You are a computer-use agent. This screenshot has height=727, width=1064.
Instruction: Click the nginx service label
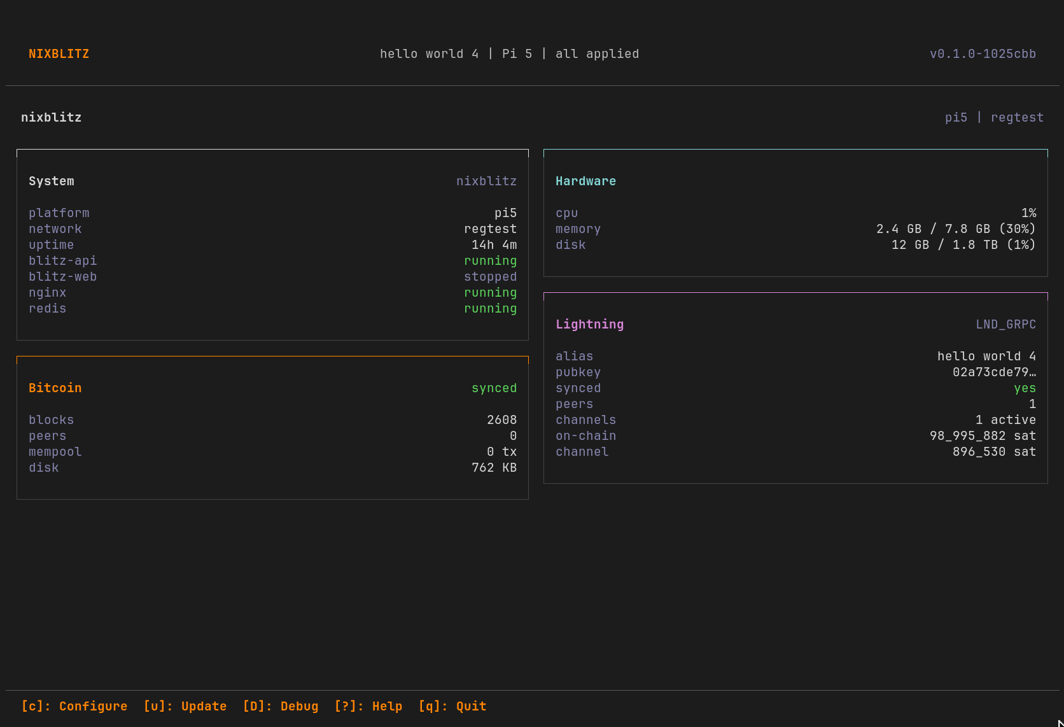pos(48,293)
